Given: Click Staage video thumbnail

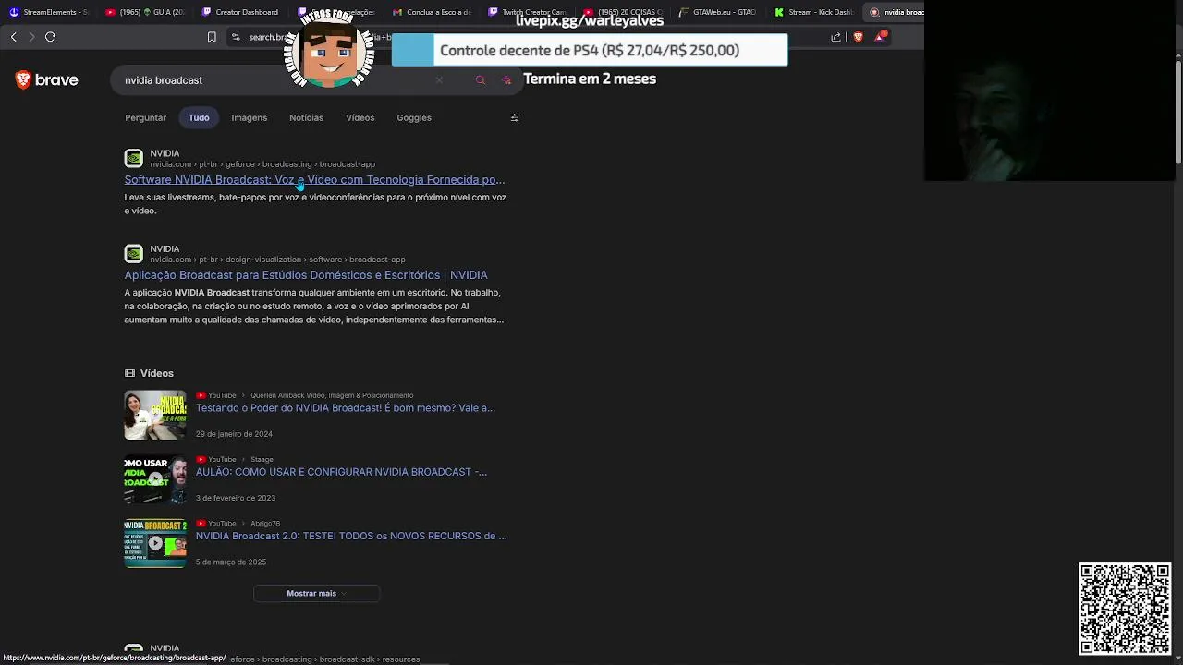Looking at the screenshot, I should (155, 478).
